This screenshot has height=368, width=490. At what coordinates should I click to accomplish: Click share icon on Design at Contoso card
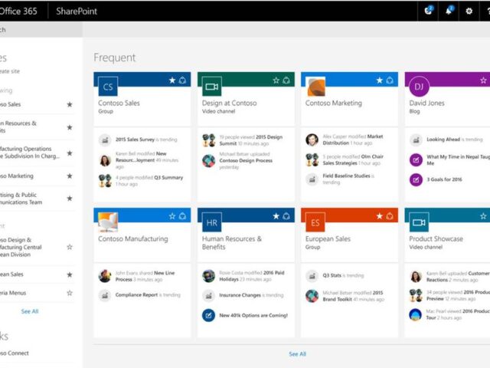tap(286, 80)
